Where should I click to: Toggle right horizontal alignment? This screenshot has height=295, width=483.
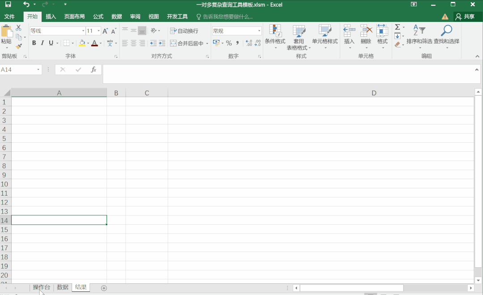142,43
